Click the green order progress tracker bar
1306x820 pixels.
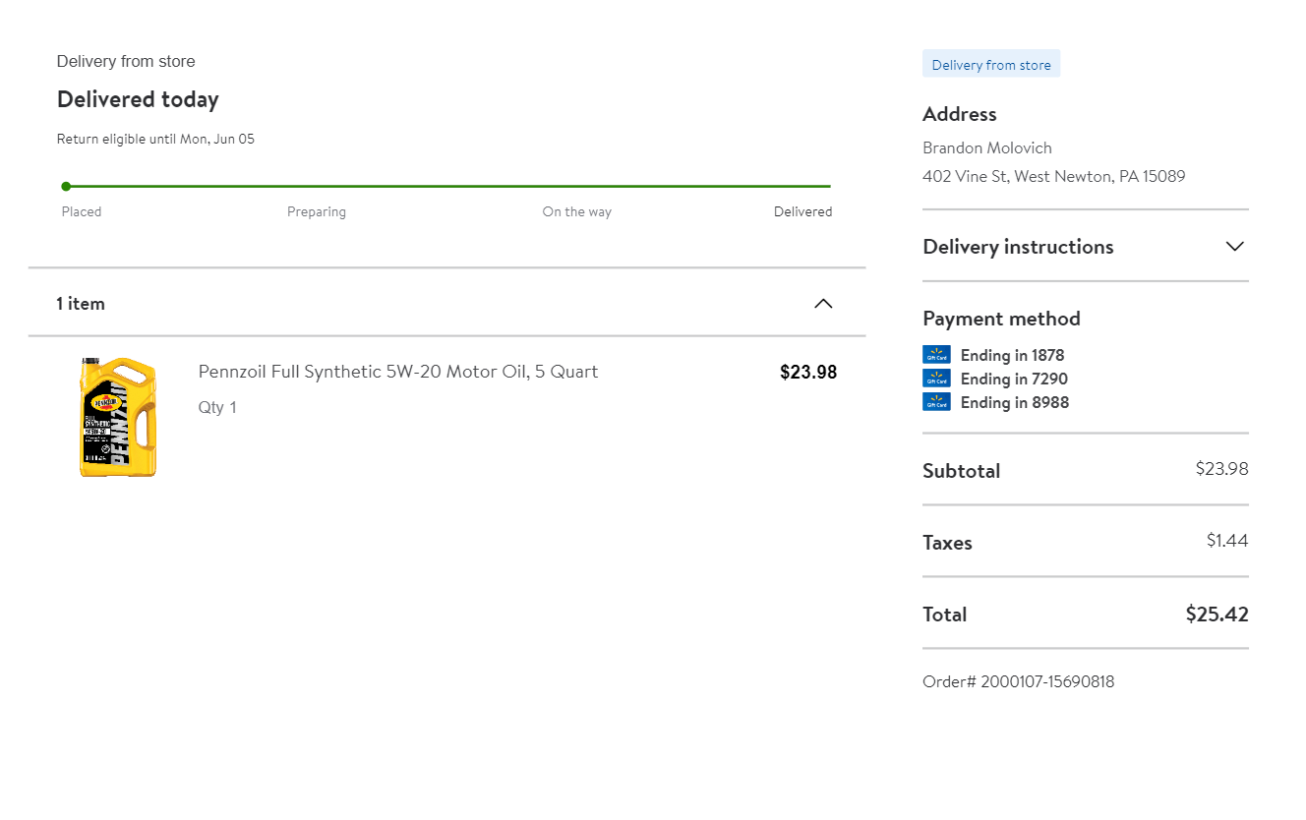pos(448,186)
